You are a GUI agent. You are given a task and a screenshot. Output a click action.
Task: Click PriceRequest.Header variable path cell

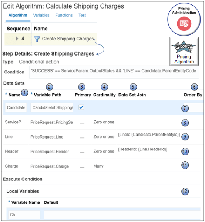pos(50,152)
